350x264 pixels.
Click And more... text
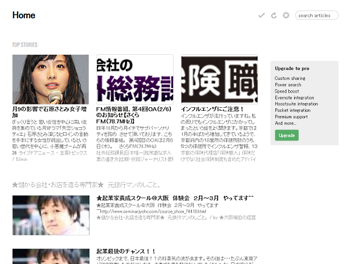coord(285,124)
